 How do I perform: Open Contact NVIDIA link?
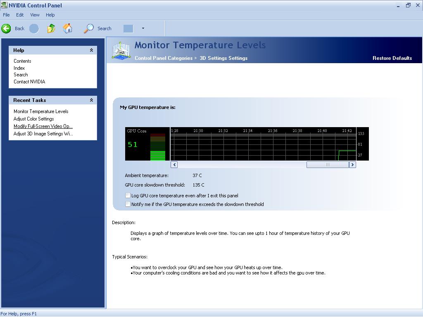click(x=29, y=82)
